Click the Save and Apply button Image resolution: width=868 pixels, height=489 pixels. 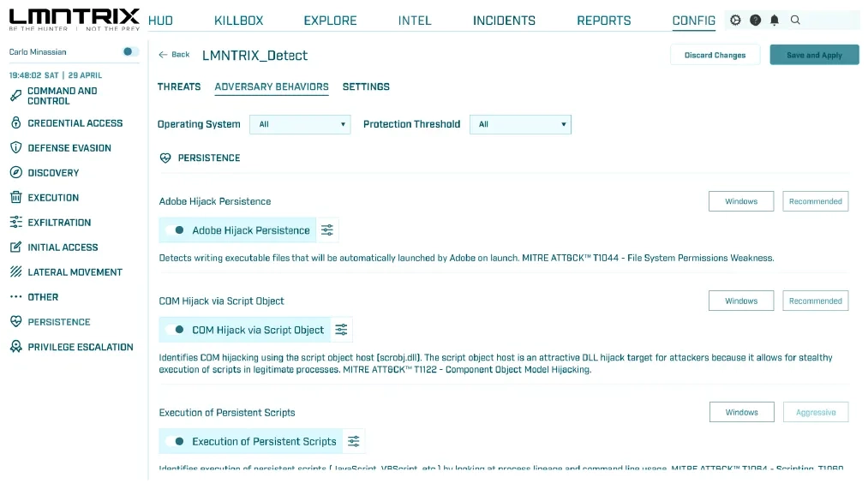(x=814, y=55)
